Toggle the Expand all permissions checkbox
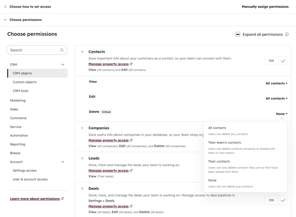The width and height of the screenshot is (296, 217). coord(238,35)
